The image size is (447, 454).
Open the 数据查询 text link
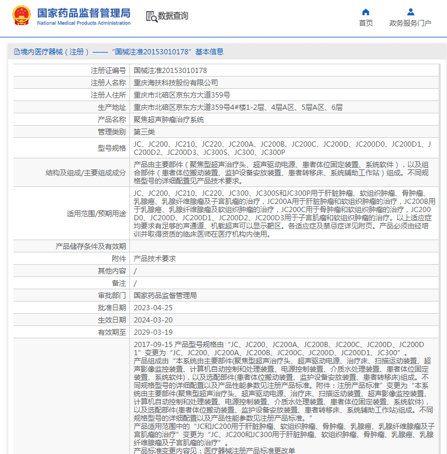click(173, 16)
